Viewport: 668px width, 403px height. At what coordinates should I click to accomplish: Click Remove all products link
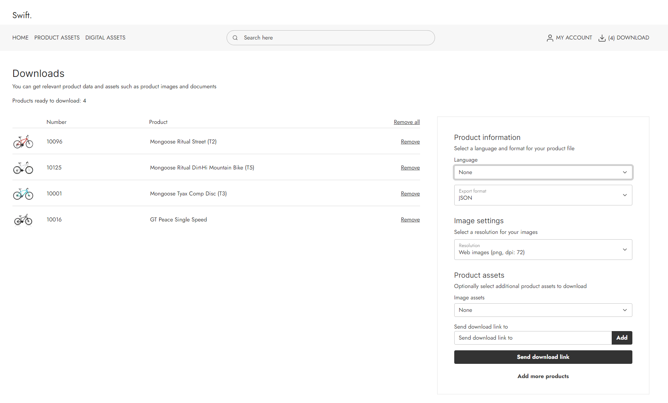click(407, 122)
